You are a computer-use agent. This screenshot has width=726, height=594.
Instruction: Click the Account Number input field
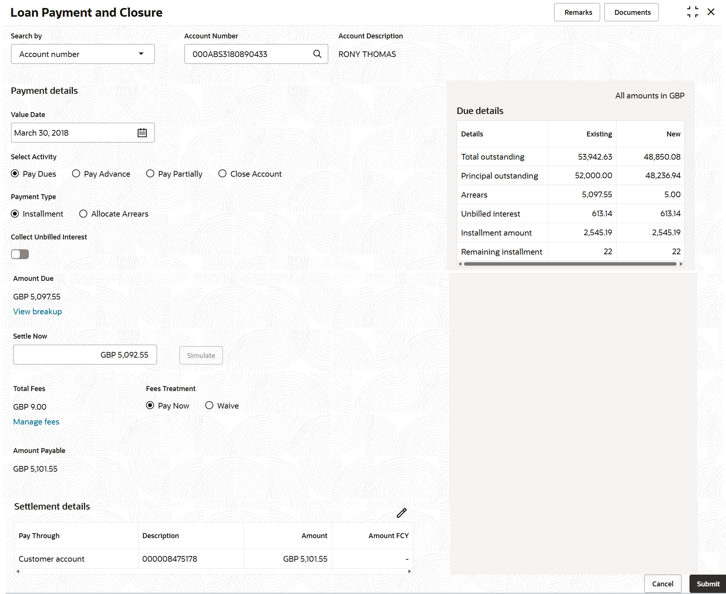pos(256,54)
